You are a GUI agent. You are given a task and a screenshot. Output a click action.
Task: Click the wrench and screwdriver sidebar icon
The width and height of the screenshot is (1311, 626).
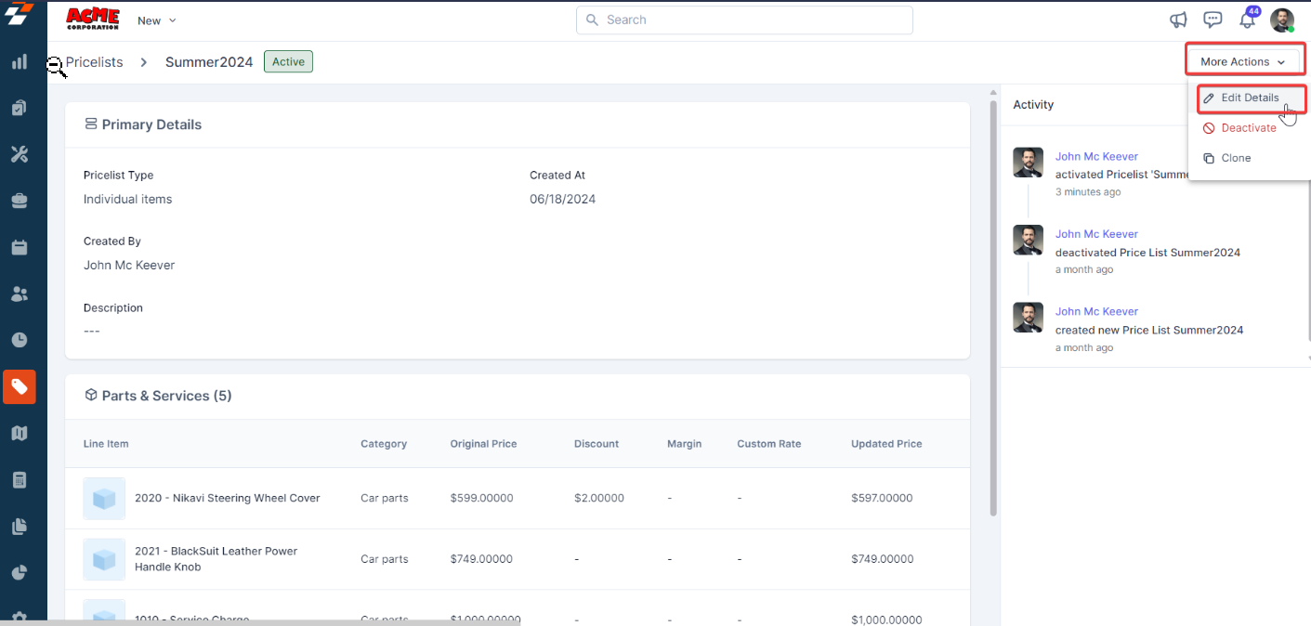(x=19, y=154)
